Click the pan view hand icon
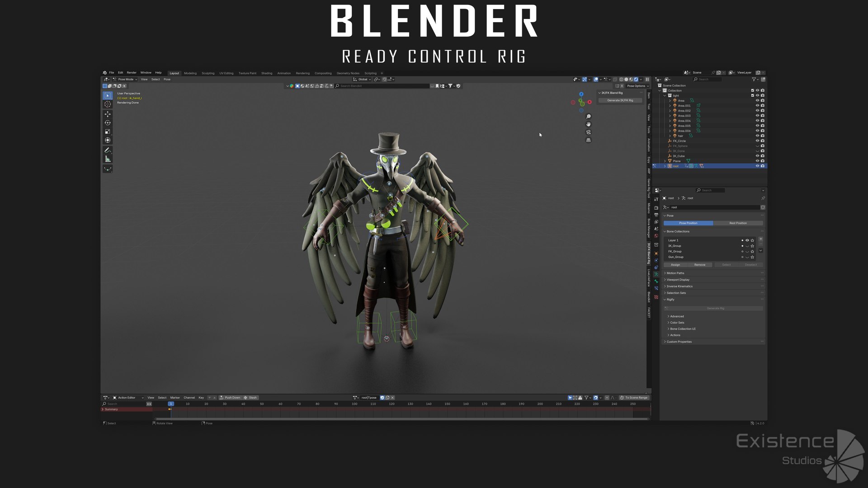The width and height of the screenshot is (868, 488). [x=588, y=124]
